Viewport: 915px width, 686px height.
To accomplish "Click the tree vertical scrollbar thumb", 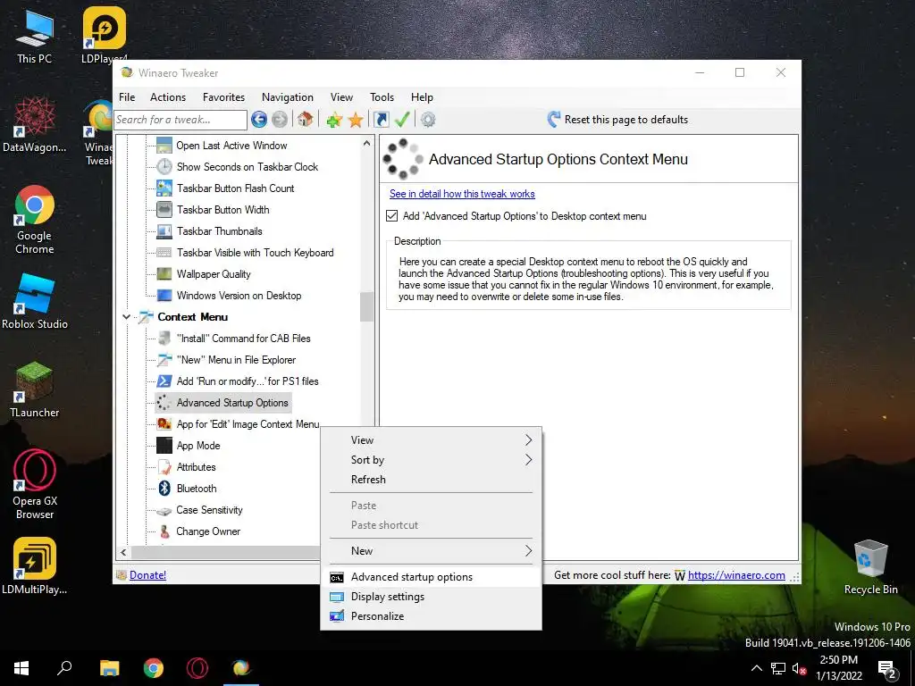I will click(366, 307).
